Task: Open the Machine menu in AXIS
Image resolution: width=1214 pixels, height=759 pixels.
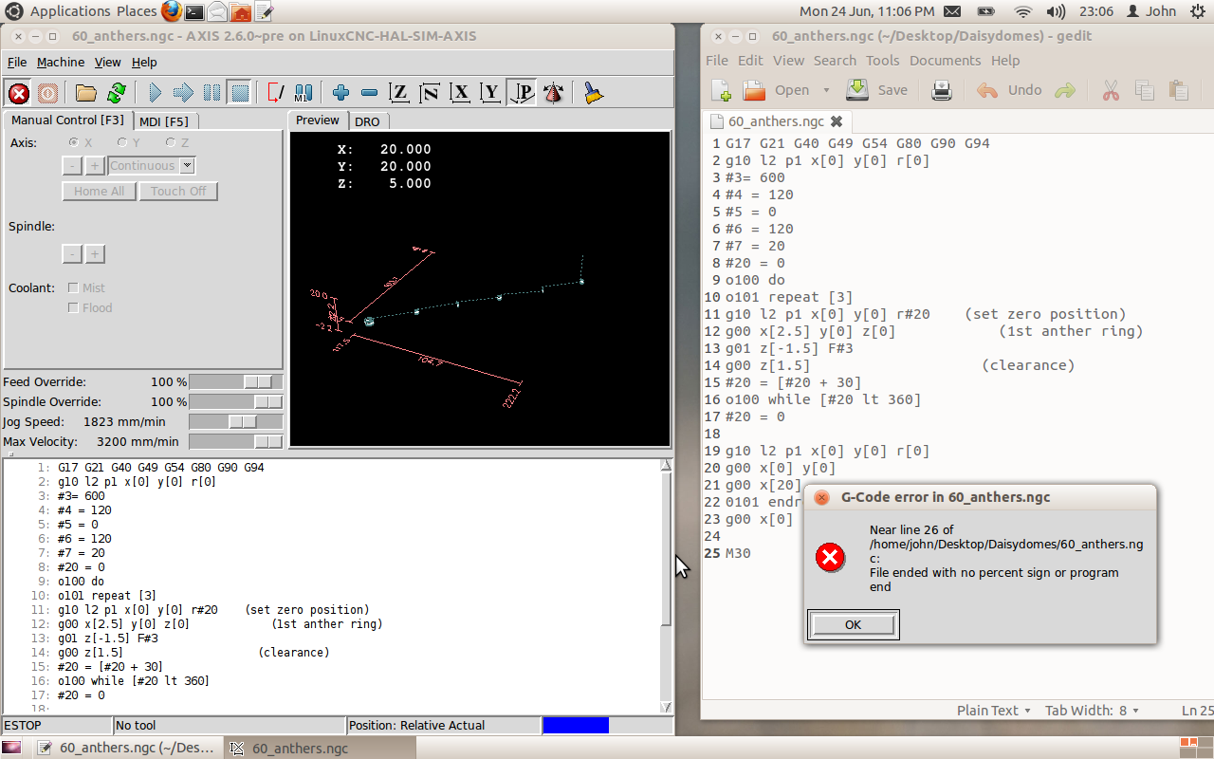Action: point(61,62)
